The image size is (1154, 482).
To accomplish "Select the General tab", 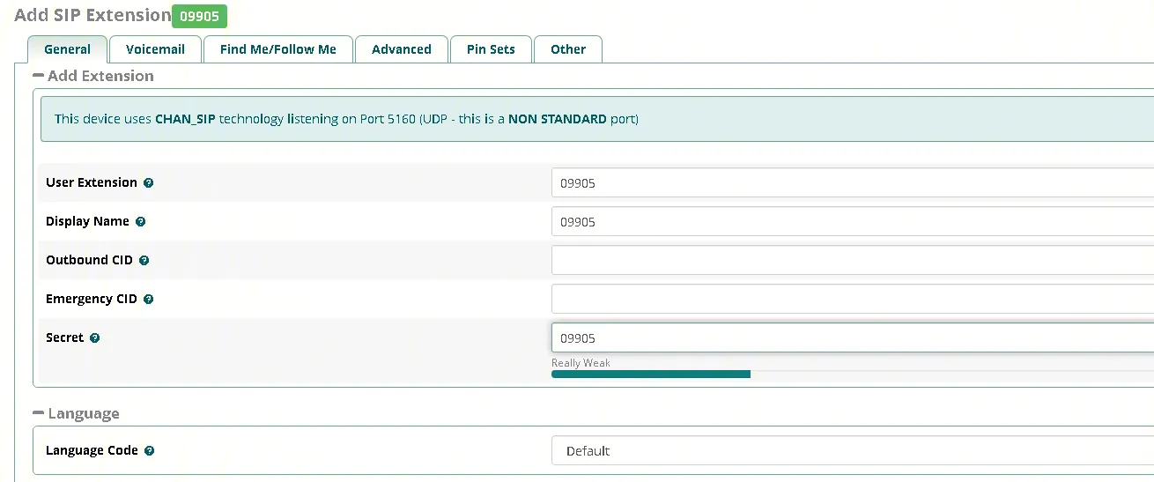I will coord(68,49).
